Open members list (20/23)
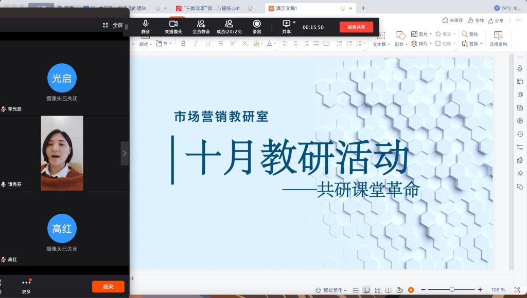Screen dimensions: 527x298 (x=229, y=27)
